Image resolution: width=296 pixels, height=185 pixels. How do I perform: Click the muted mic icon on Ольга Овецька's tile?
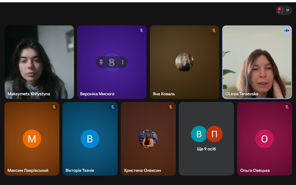(287, 107)
